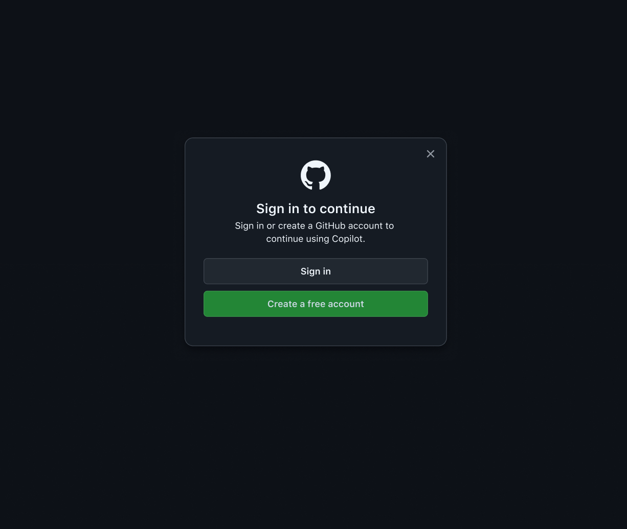Click the 'Sign in or create a' text line

pos(274,225)
